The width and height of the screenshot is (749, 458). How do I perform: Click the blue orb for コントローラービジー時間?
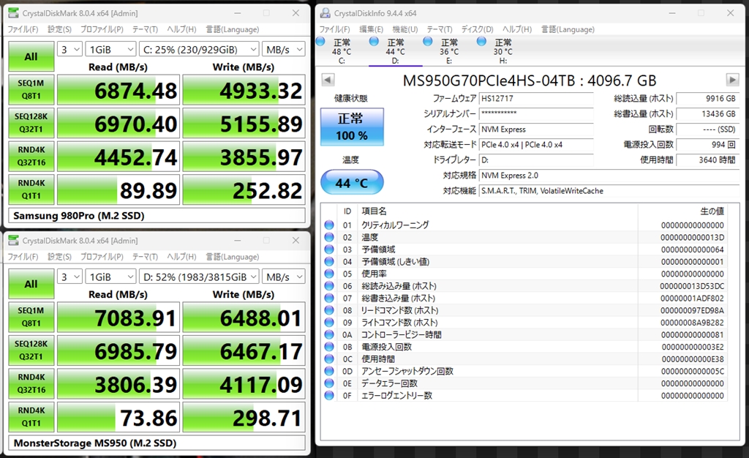point(329,335)
